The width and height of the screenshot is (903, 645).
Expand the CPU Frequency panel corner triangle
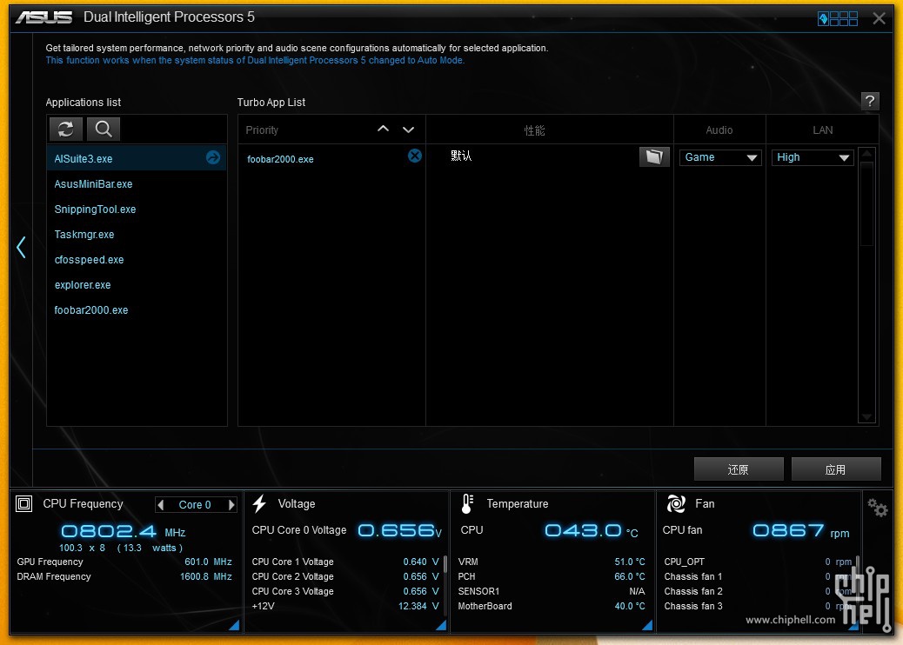pos(234,625)
